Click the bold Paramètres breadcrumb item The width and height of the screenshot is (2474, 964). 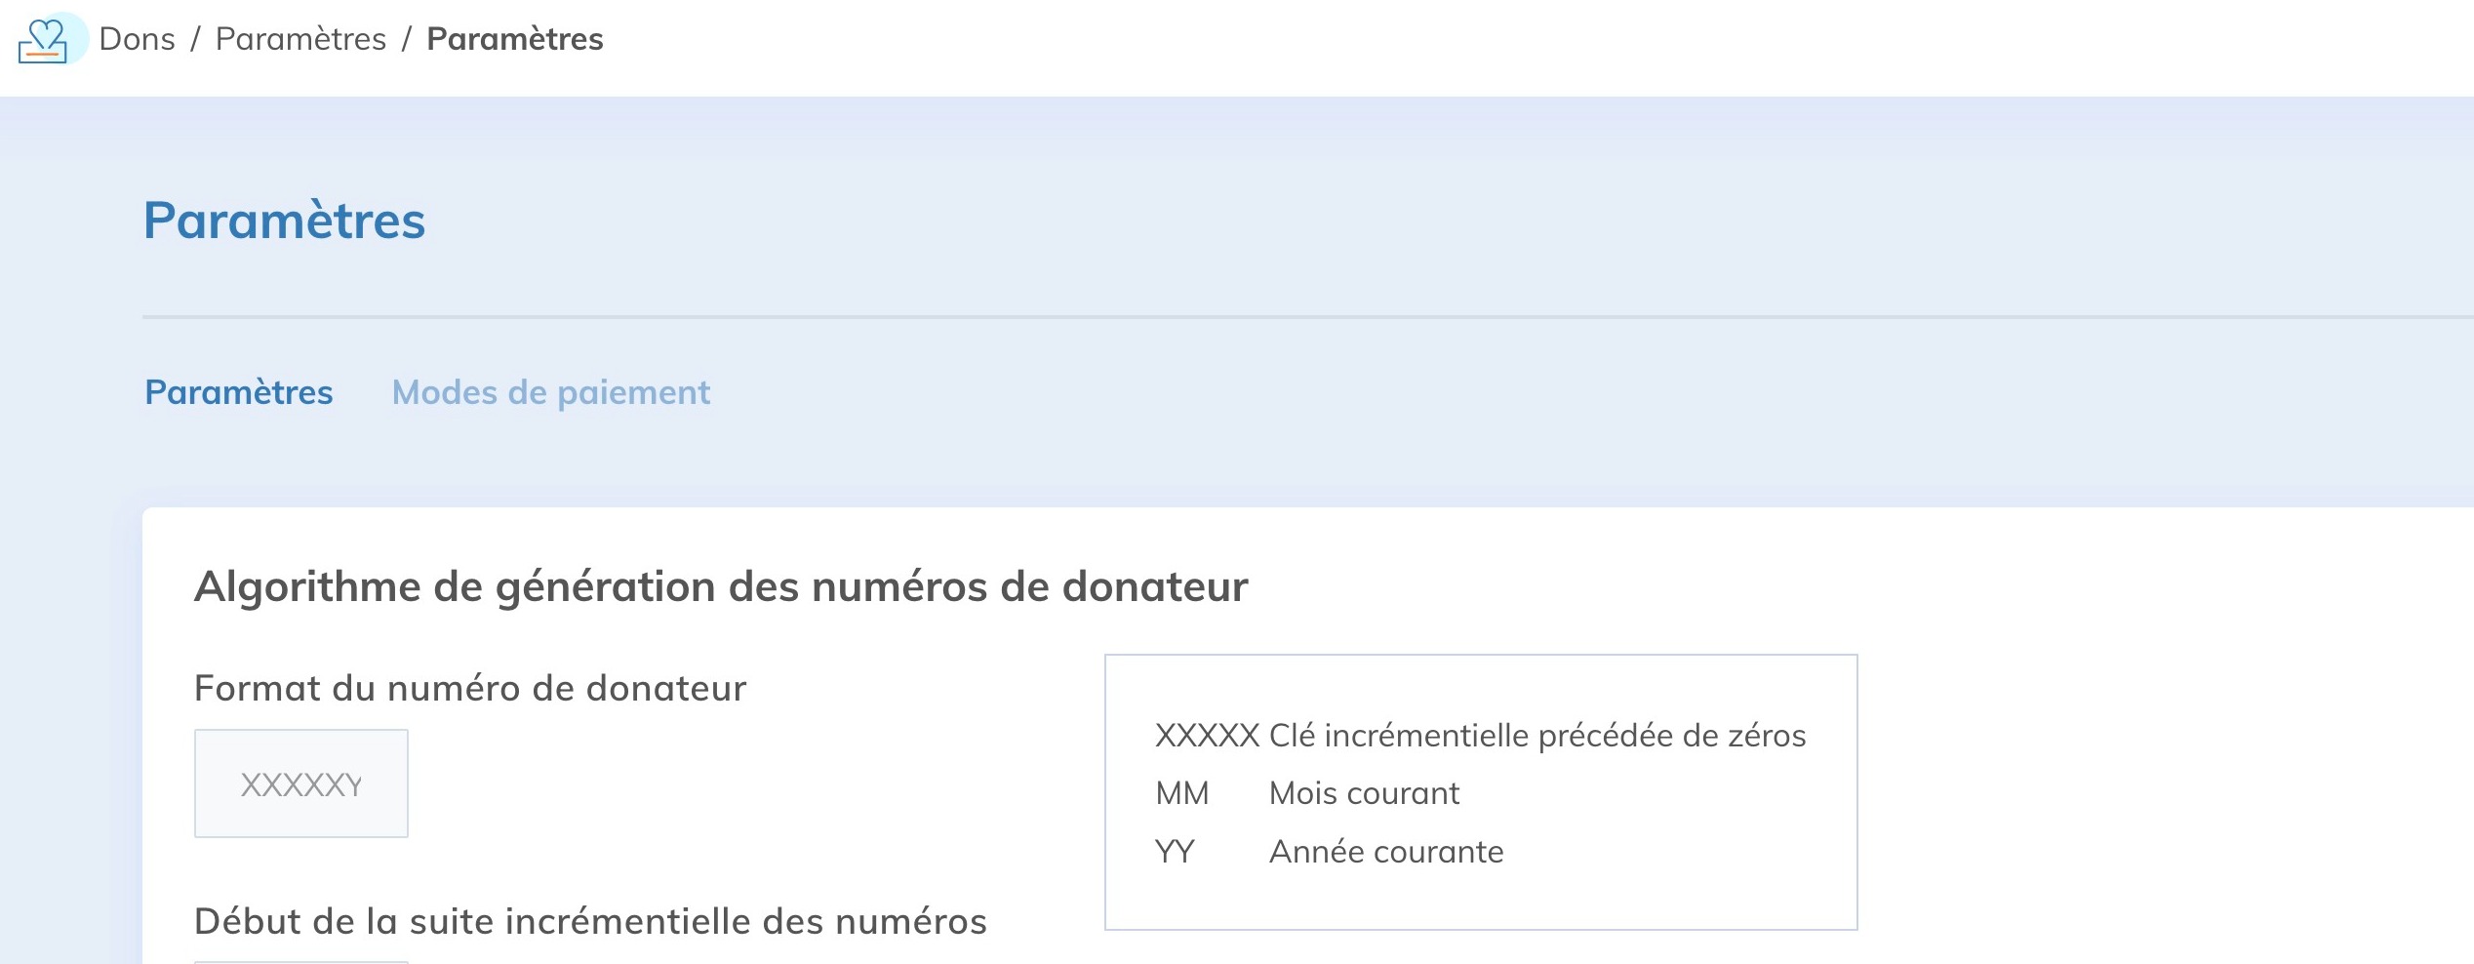click(515, 39)
